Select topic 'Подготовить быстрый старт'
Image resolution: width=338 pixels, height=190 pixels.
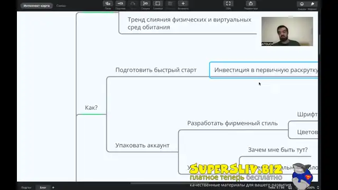point(156,70)
